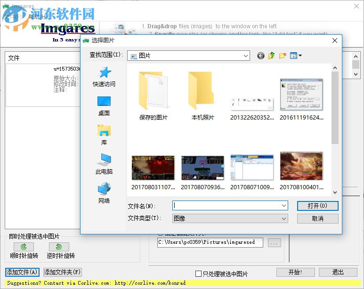The height and width of the screenshot is (289, 364).
Task: Open the view menu icon in dialog toolbar
Action: coord(296,56)
